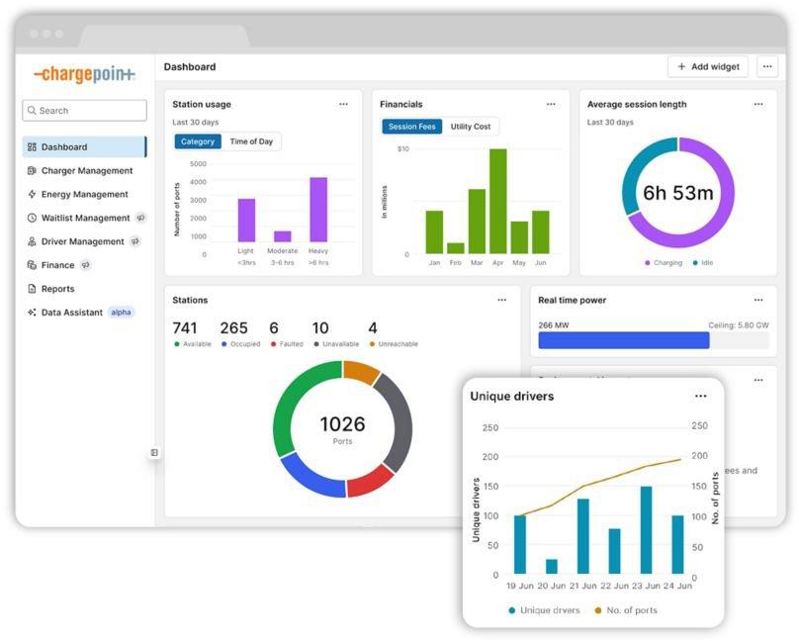
Task: Click into the Search input field
Action: 85,111
